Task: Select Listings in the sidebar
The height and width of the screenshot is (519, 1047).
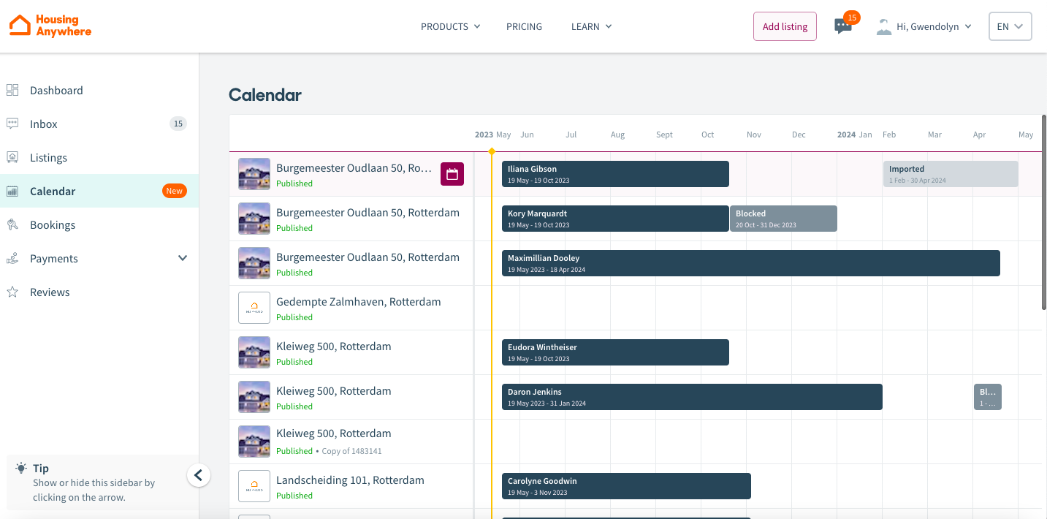Action: point(48,157)
